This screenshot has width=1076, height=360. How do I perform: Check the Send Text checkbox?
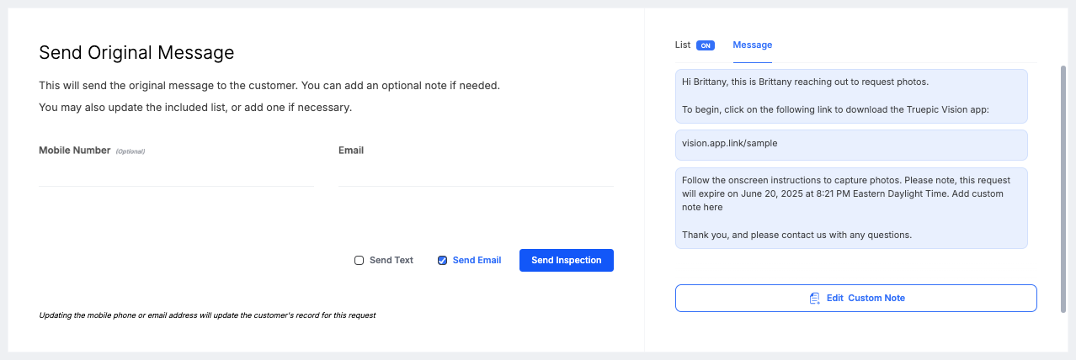coord(360,261)
